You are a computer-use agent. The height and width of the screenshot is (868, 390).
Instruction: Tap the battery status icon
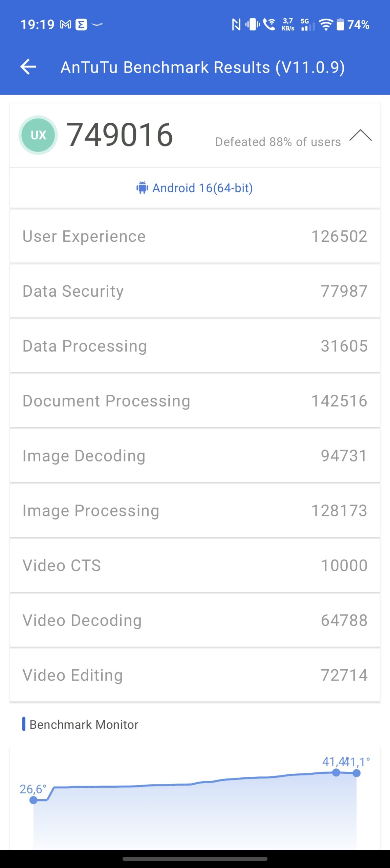click(x=340, y=24)
